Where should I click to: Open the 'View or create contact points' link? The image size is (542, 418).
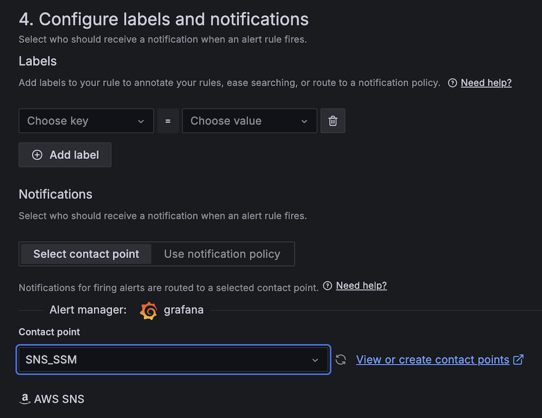point(434,359)
